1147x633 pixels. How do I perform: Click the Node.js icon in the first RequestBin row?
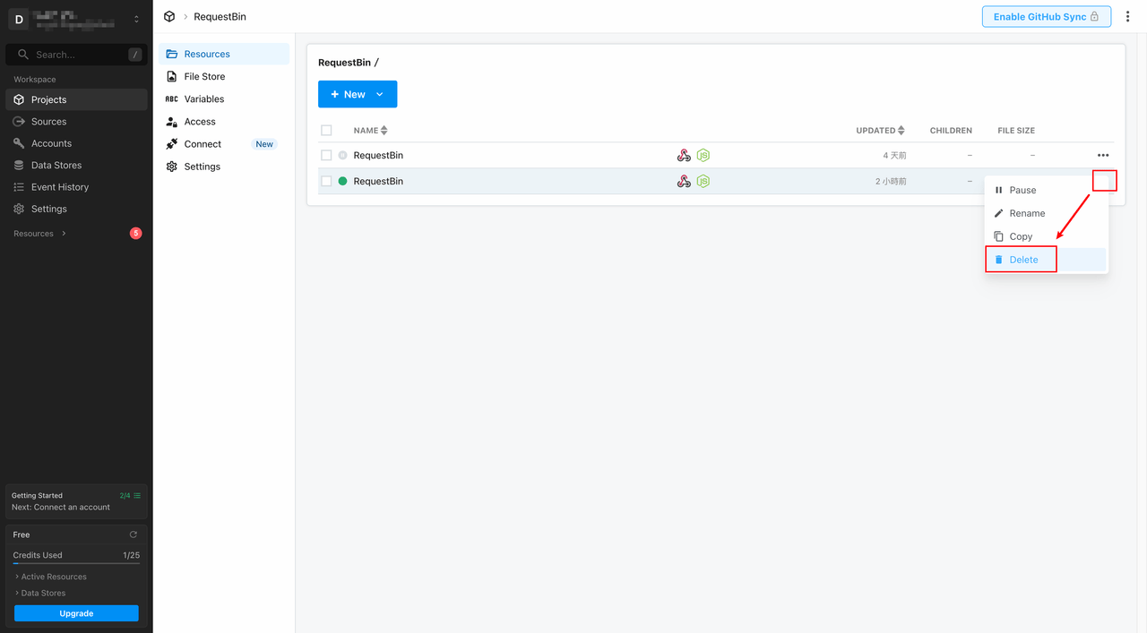(x=703, y=155)
